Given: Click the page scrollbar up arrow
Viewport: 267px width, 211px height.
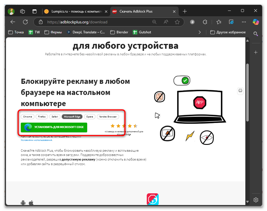Looking at the screenshot, I should (247, 41).
